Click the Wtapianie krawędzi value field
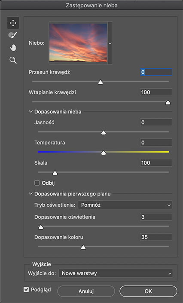This screenshot has height=303, width=183. pos(156,92)
